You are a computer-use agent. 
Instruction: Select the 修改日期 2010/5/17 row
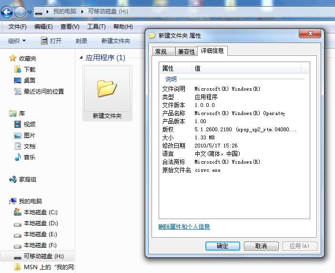click(234, 146)
